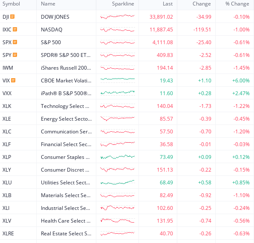Click the -0.03% percent change
The image size is (254, 243).
click(x=241, y=144)
